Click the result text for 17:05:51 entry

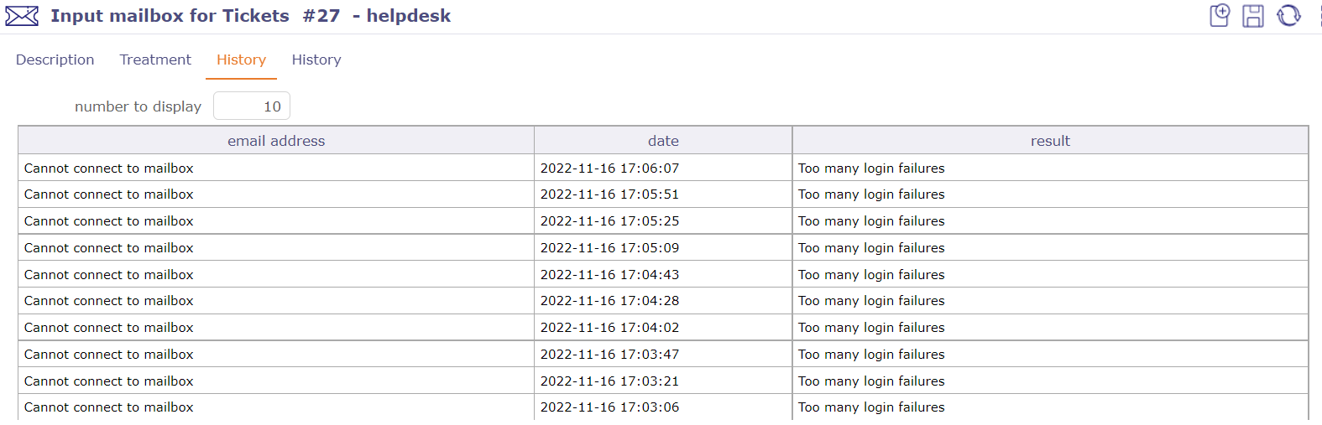click(x=871, y=194)
